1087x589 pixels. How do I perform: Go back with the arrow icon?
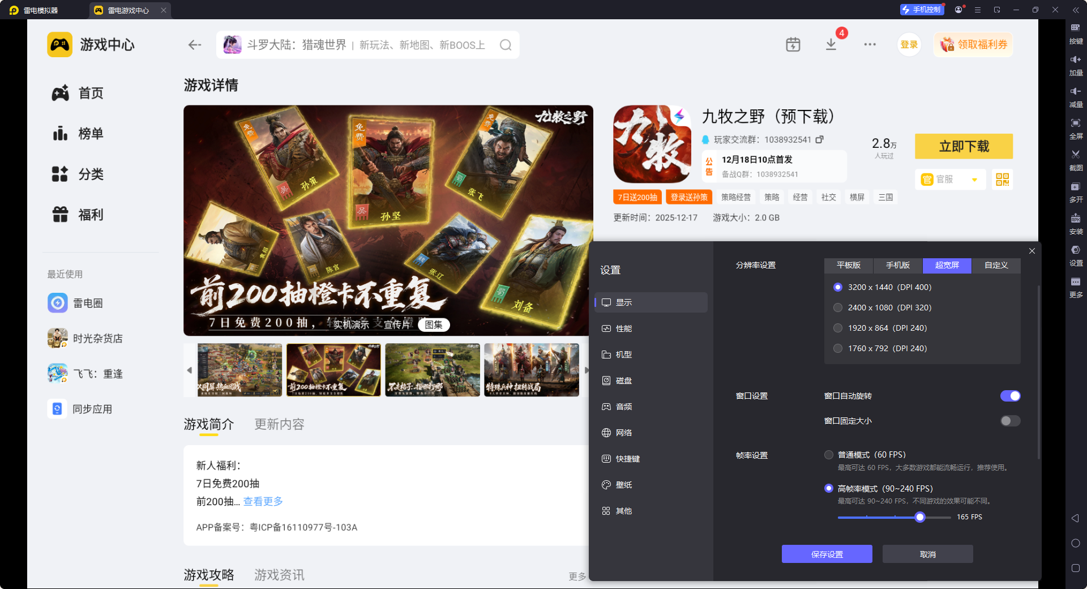coord(195,45)
